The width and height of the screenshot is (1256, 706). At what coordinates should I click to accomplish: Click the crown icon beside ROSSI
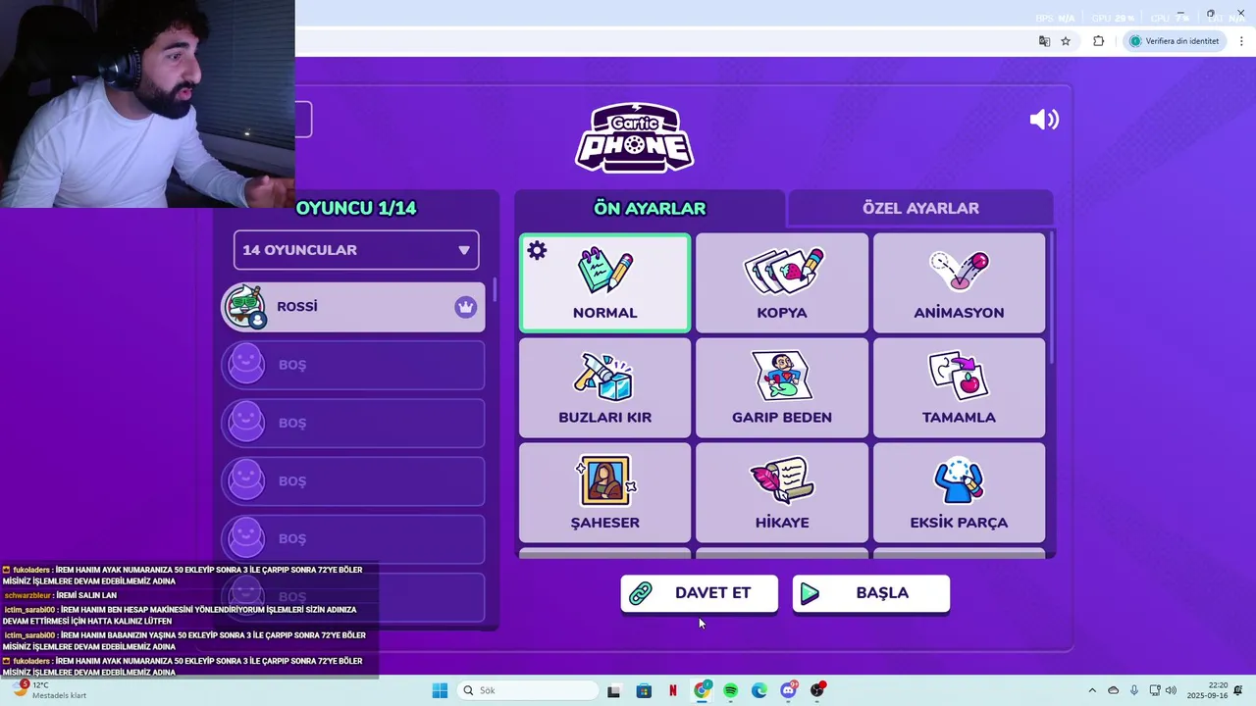[x=465, y=307]
